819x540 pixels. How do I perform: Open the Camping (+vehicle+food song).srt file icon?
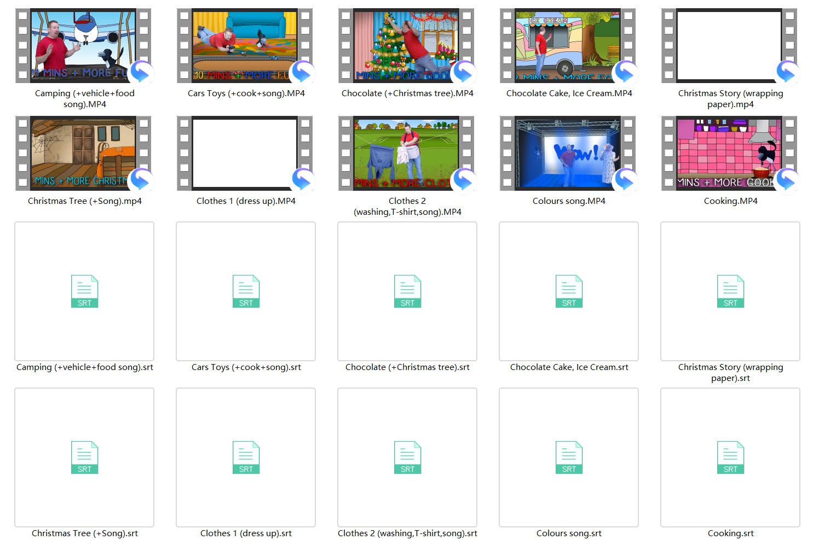[x=84, y=291]
